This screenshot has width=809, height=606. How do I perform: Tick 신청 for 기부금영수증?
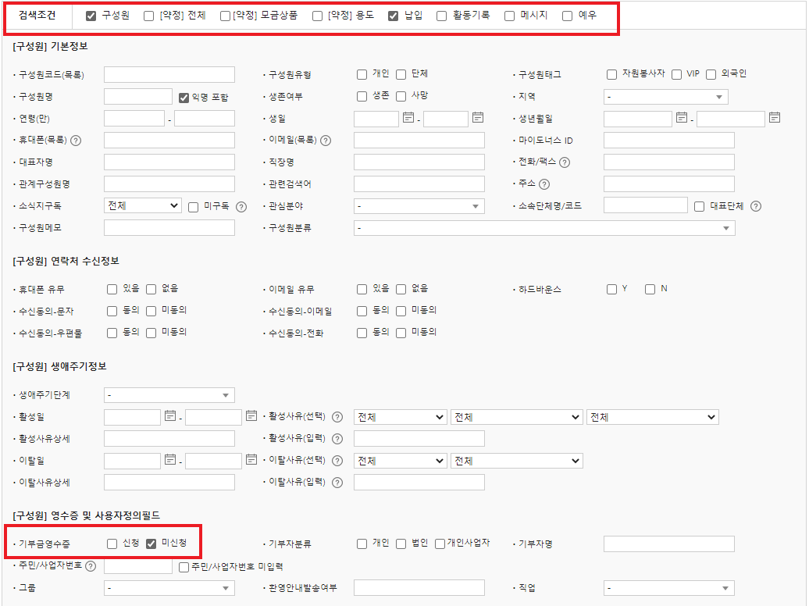(x=112, y=544)
